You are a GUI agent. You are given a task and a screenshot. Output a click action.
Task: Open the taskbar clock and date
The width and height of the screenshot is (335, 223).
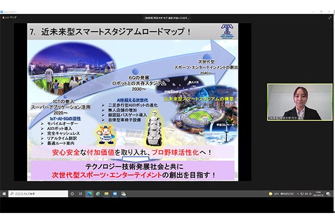(319, 194)
